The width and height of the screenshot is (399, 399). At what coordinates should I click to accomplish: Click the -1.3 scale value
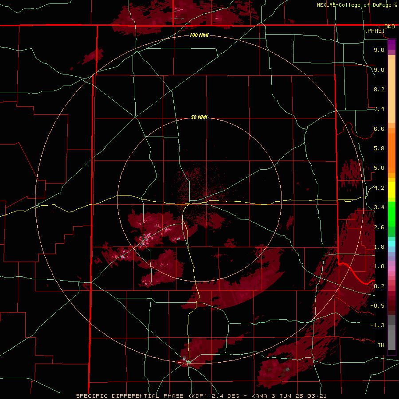377,325
